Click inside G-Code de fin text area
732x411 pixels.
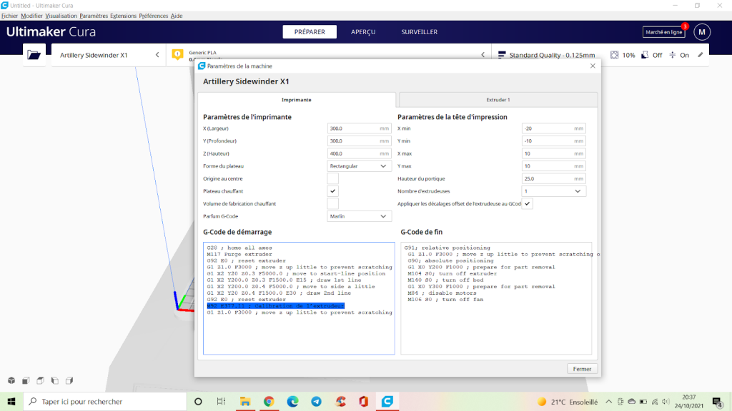496,298
